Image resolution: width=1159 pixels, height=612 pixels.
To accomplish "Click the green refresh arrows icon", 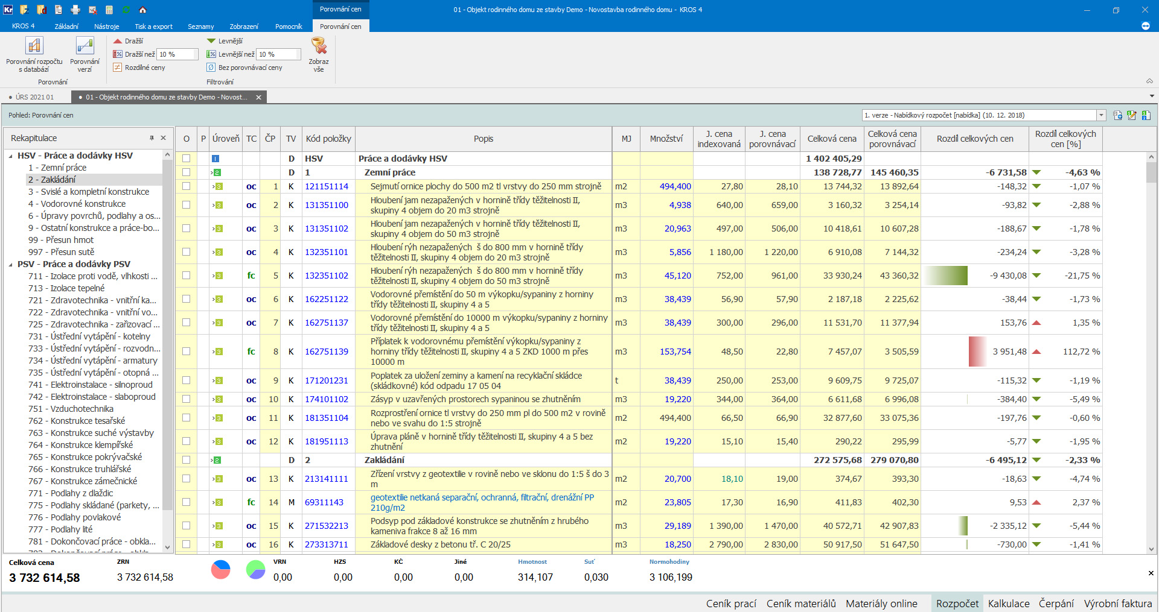I will (126, 10).
